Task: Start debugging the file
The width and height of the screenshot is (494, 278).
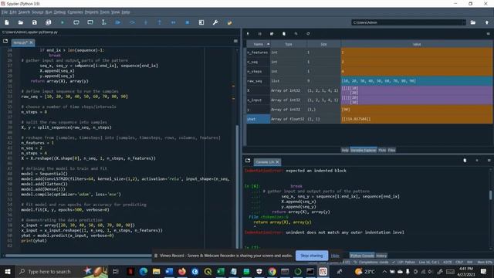Action: point(118,22)
